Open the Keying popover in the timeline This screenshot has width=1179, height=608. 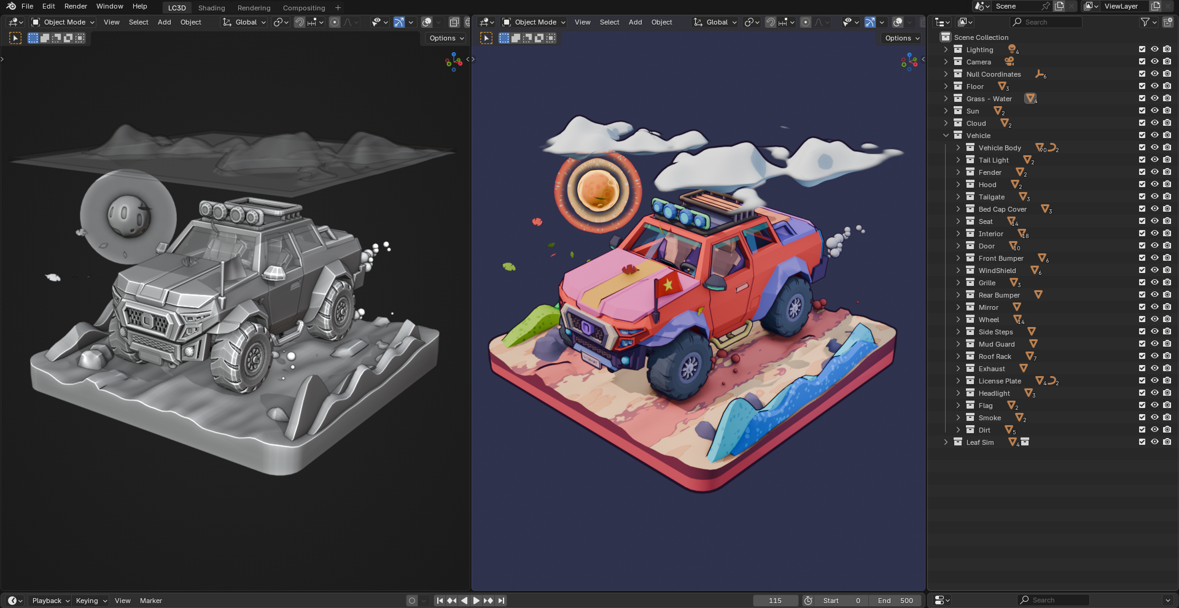coord(91,601)
